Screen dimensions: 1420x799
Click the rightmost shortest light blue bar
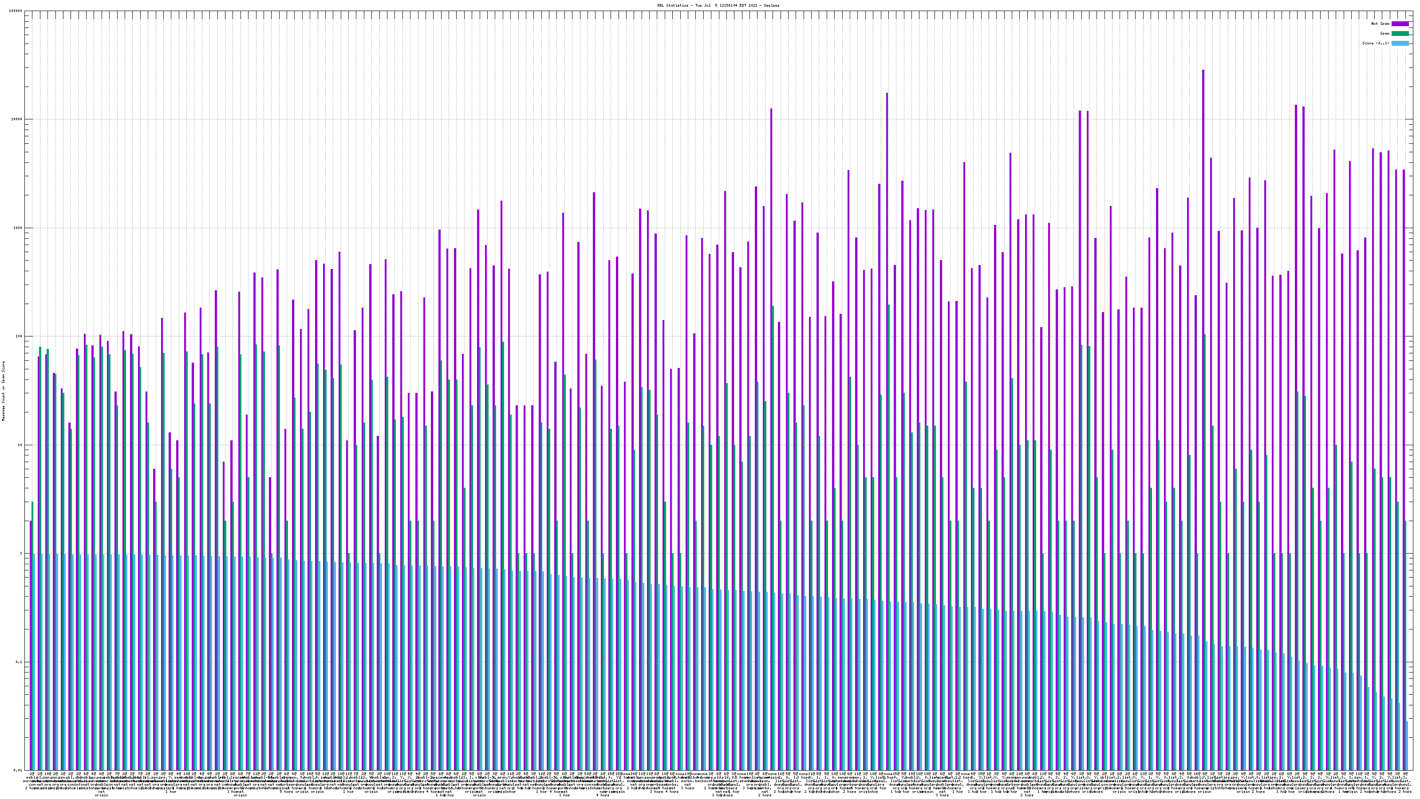tap(1407, 746)
